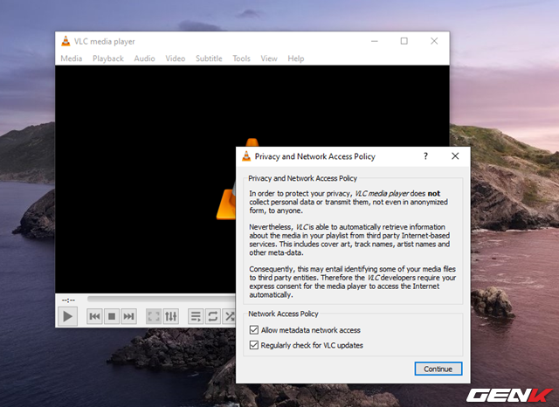Close the Privacy and Network Access Policy dialog

(455, 156)
